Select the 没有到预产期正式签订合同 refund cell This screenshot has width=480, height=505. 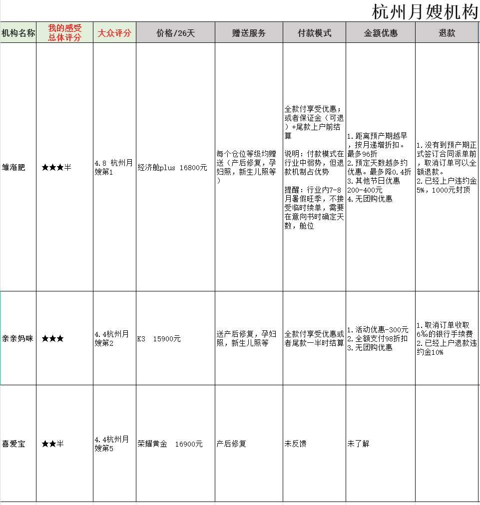pyautogui.click(x=447, y=167)
